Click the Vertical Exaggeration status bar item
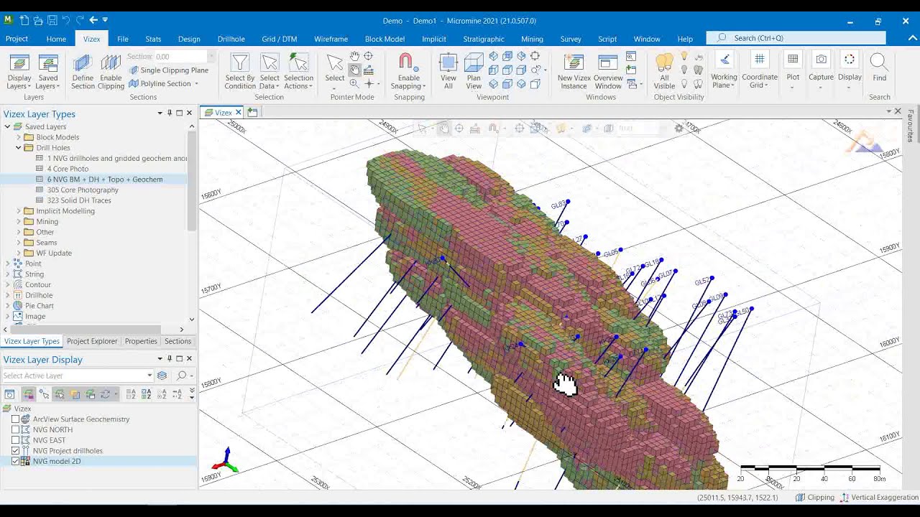 [x=879, y=498]
